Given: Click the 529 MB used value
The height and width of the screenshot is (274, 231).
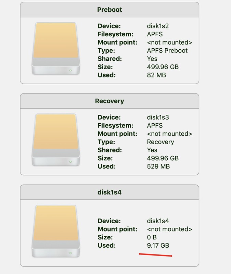Looking at the screenshot, I should [x=158, y=166].
